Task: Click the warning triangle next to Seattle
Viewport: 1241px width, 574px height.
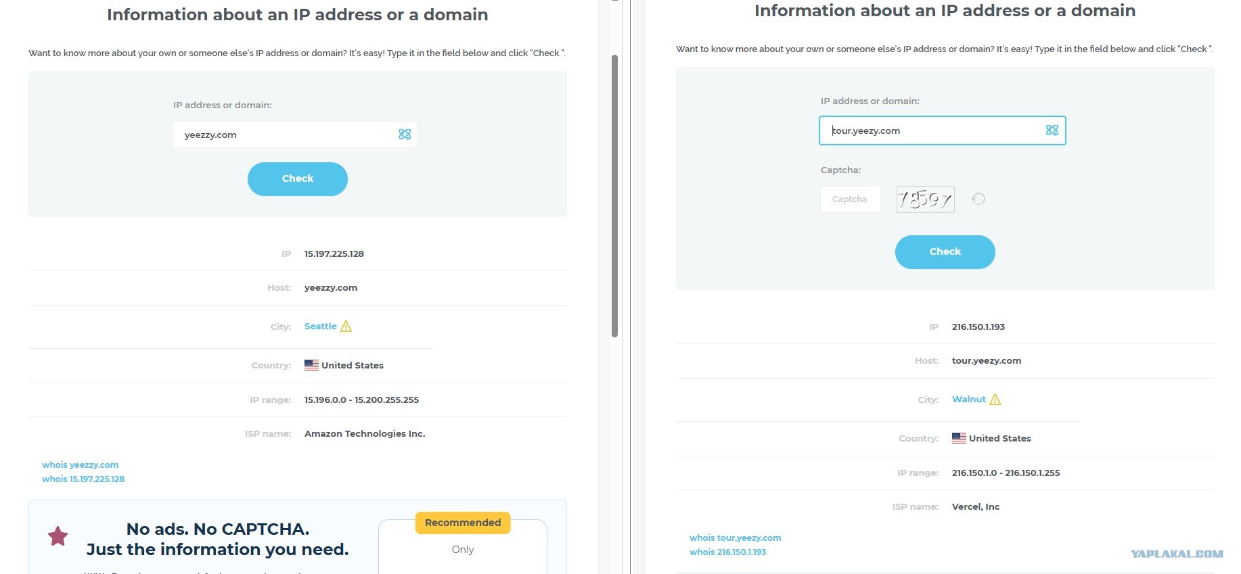Action: pyautogui.click(x=346, y=327)
